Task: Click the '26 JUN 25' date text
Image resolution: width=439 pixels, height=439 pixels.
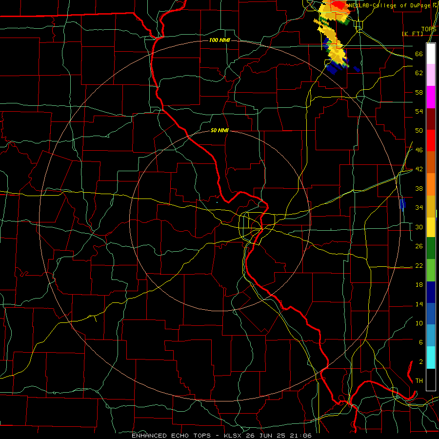Action: tap(266, 436)
